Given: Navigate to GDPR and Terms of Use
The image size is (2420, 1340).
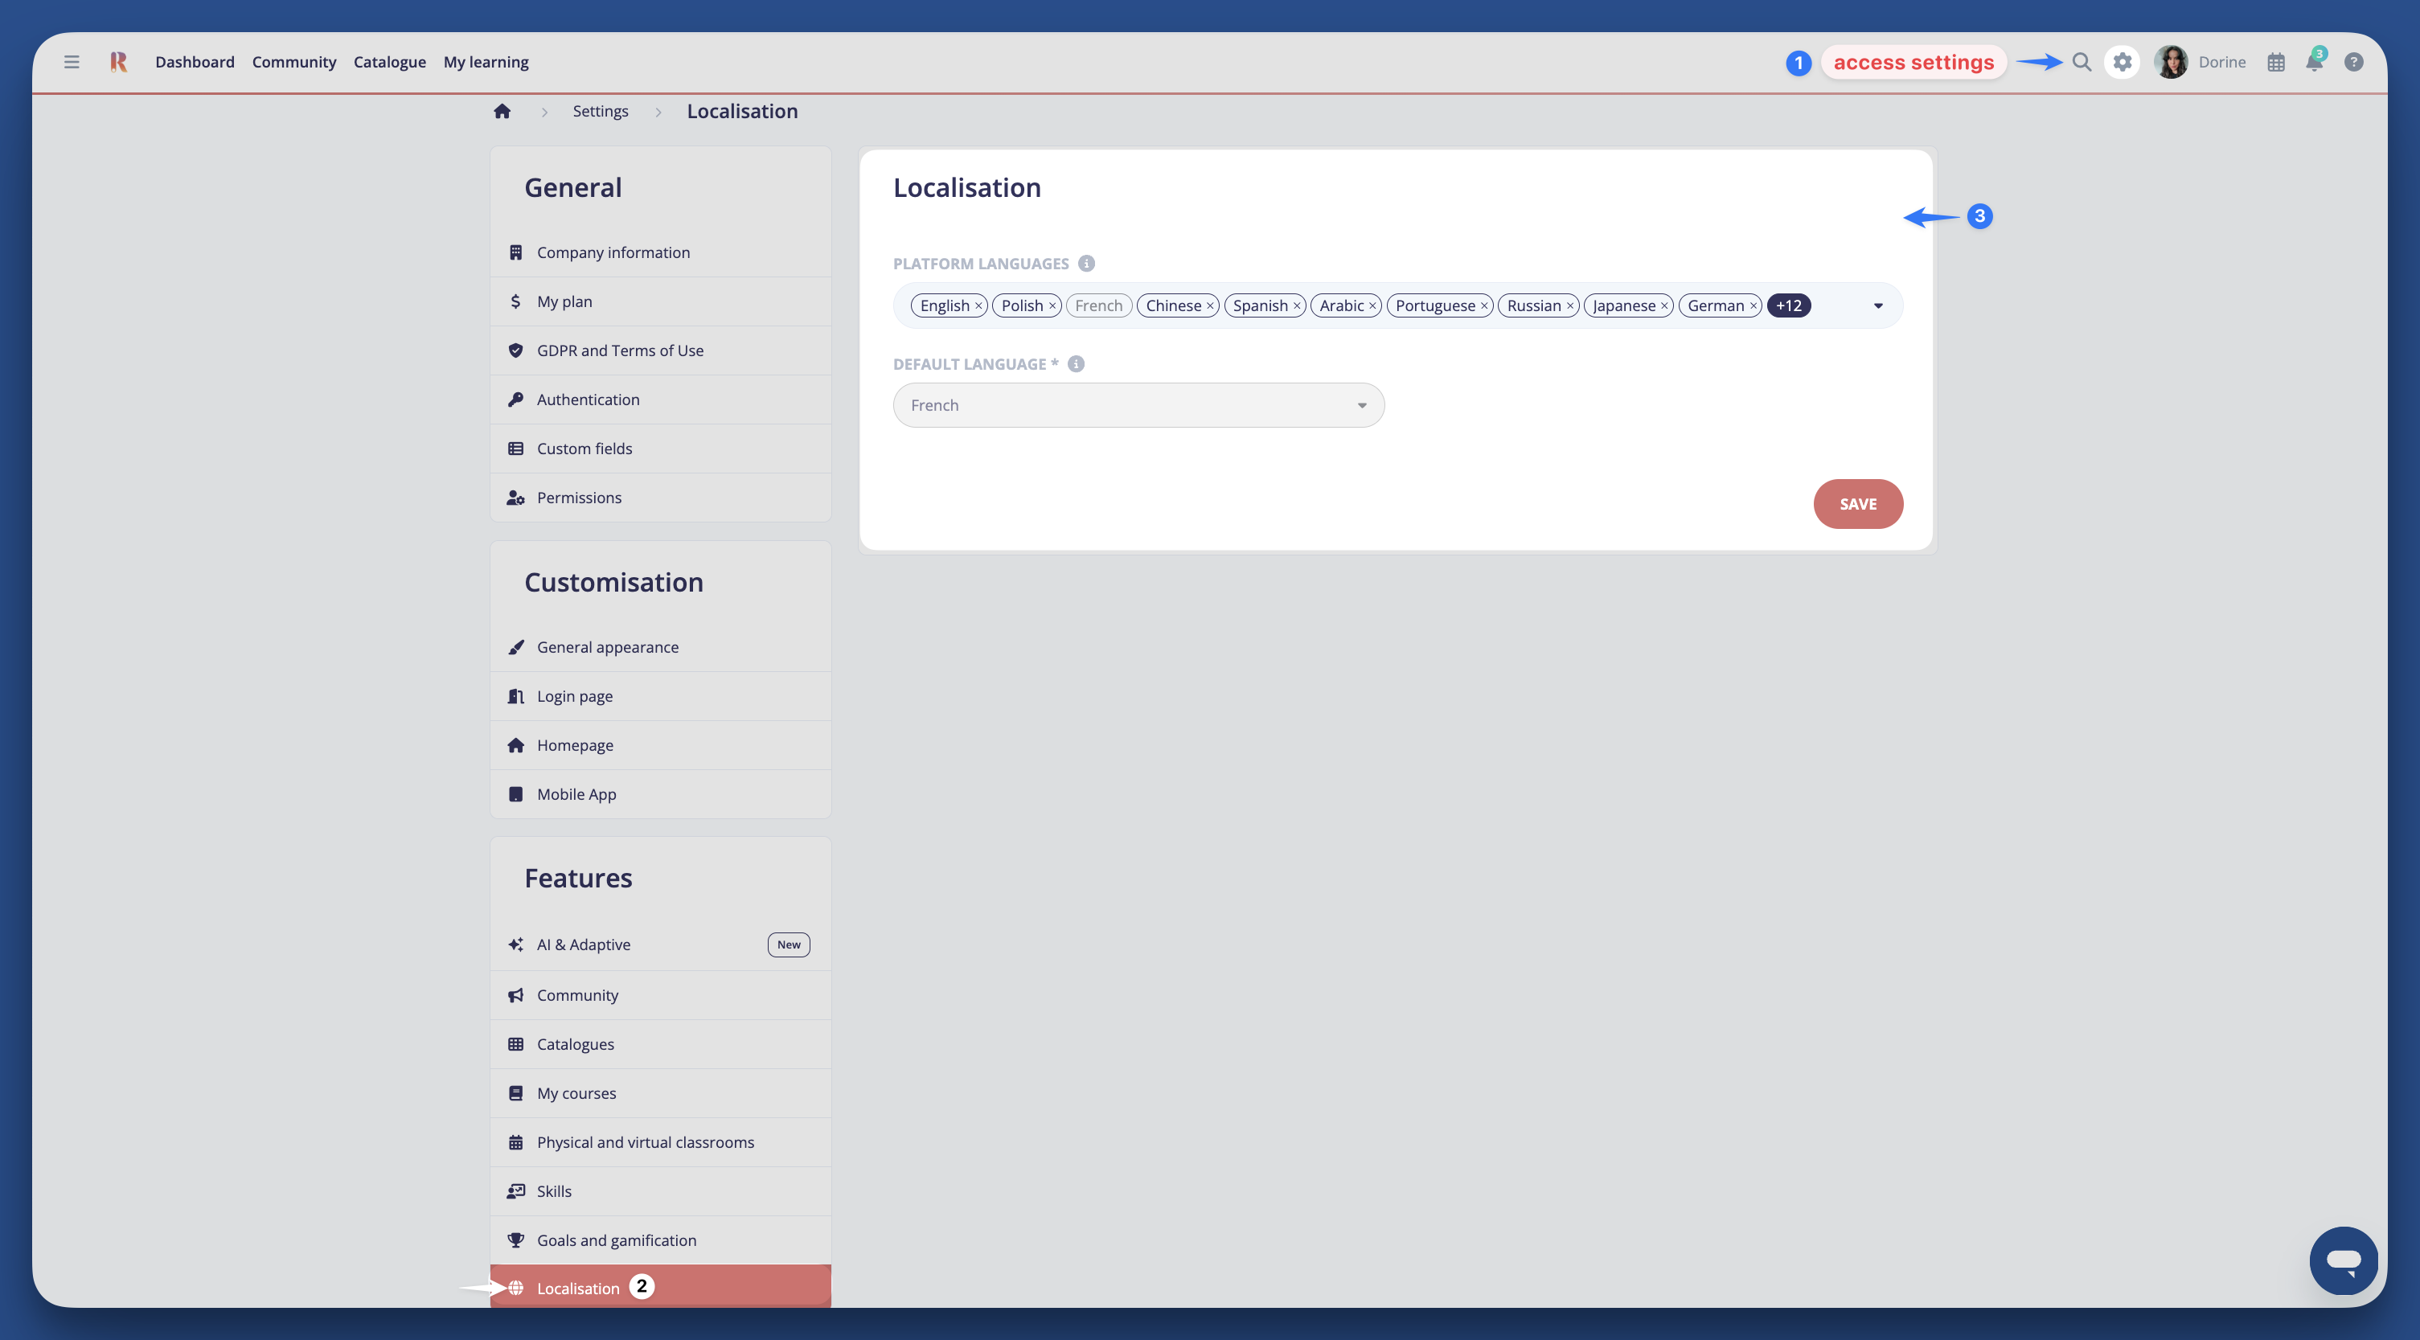Looking at the screenshot, I should tap(620, 350).
